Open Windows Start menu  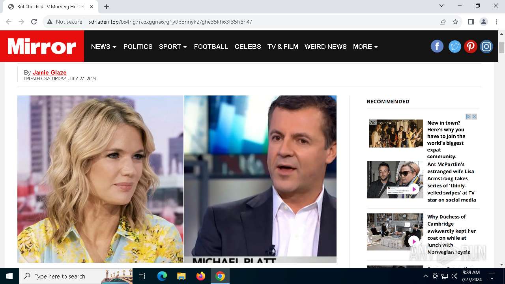tap(9, 276)
